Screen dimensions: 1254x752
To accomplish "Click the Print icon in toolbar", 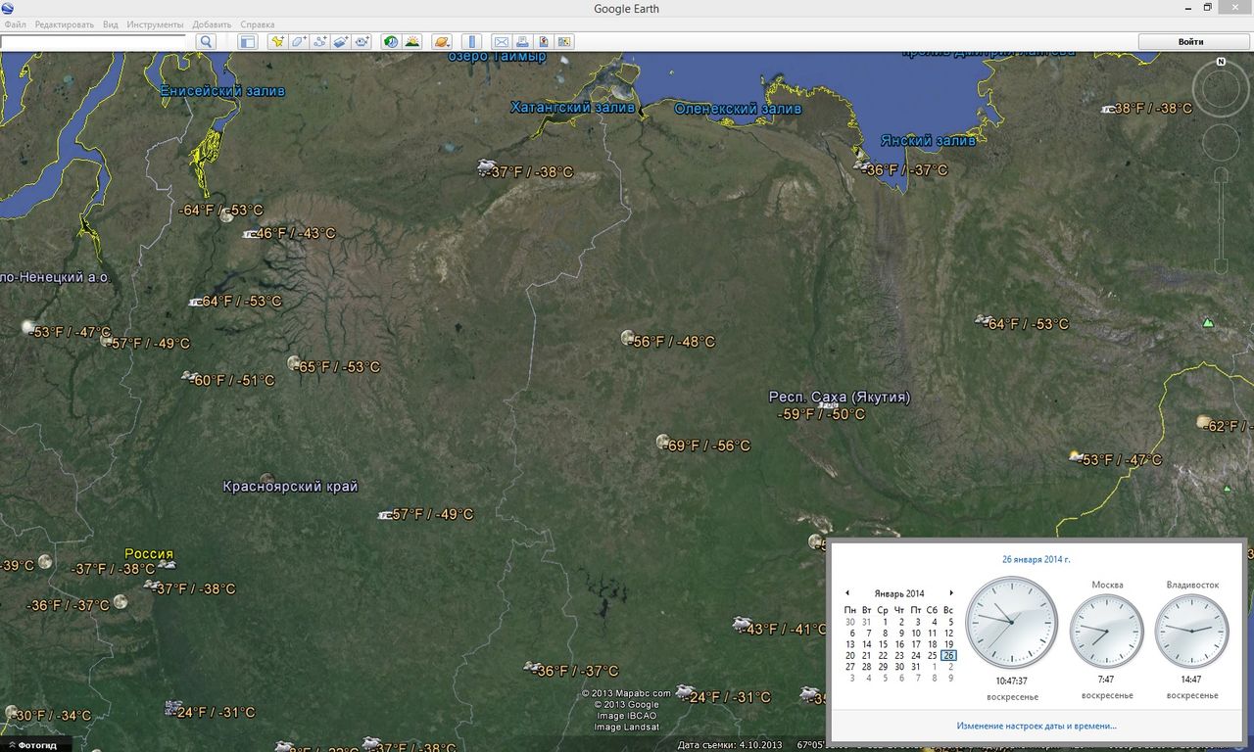I will (522, 41).
